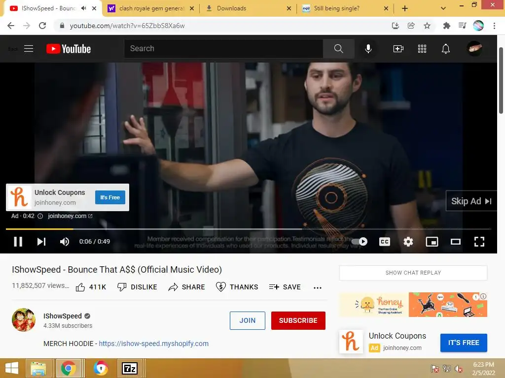The height and width of the screenshot is (378, 505).
Task: Open the more actions ellipsis menu
Action: tap(318, 287)
